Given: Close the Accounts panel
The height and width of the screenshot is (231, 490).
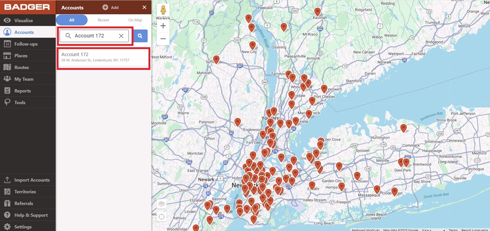Looking at the screenshot, I should [x=144, y=7].
